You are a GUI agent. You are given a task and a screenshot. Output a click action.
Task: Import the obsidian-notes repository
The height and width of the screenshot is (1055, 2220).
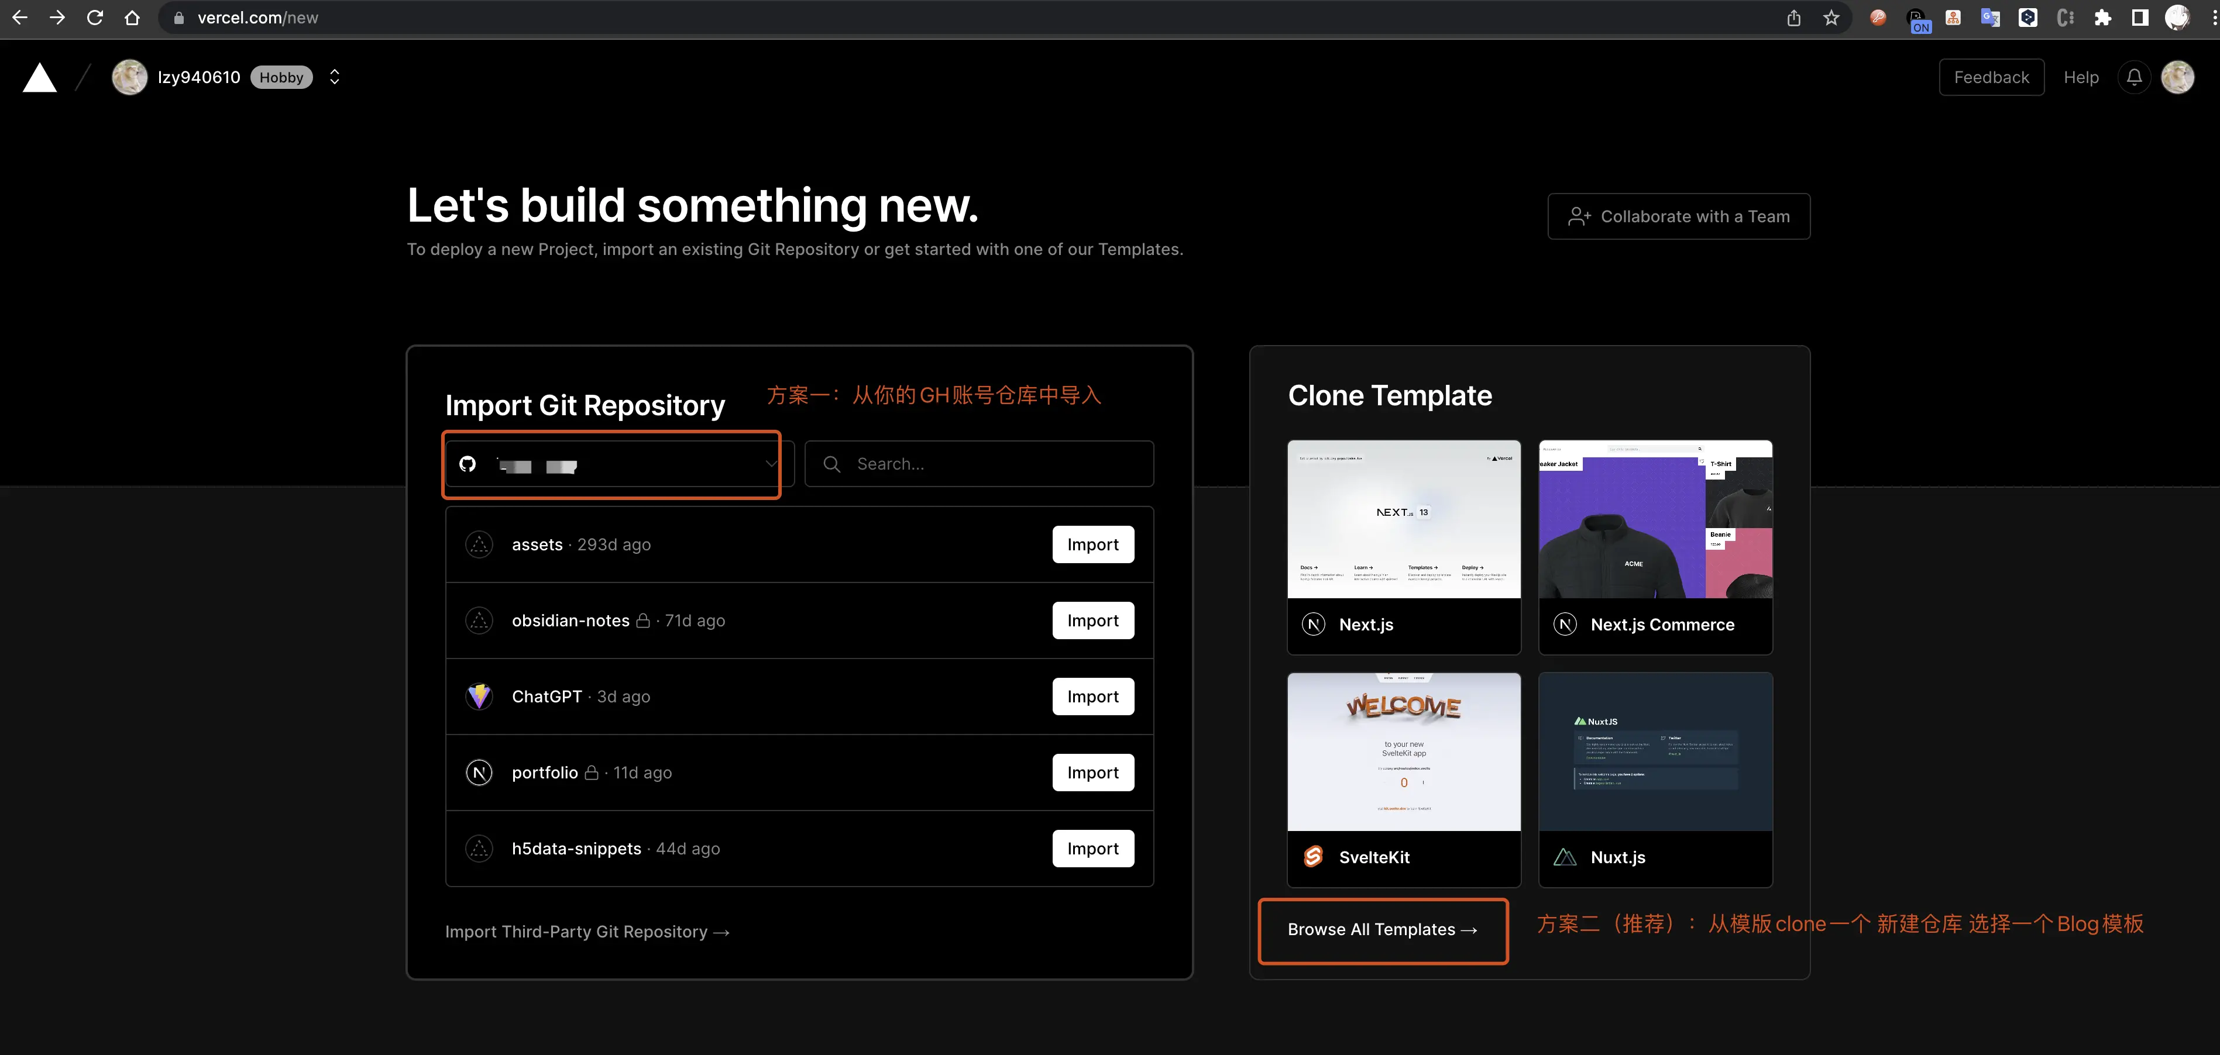tap(1092, 620)
